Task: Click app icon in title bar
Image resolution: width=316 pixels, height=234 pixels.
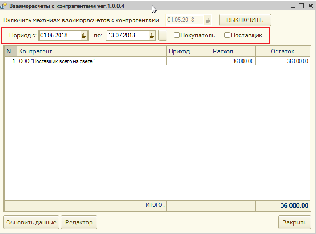Action: [x=3, y=6]
